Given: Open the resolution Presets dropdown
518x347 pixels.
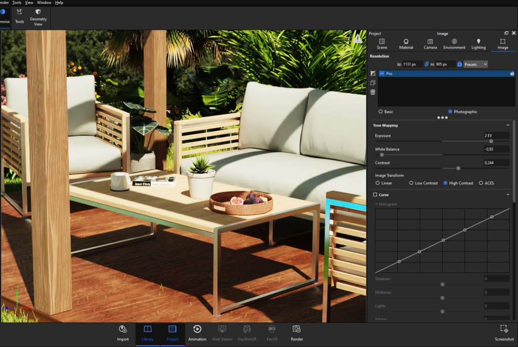Looking at the screenshot, I should click(x=476, y=64).
